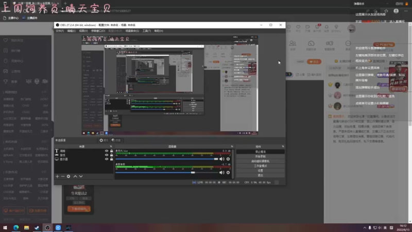This screenshot has height=232, width=412.
Task: Mute the desktop audio speaker icon
Action: pyautogui.click(x=222, y=173)
